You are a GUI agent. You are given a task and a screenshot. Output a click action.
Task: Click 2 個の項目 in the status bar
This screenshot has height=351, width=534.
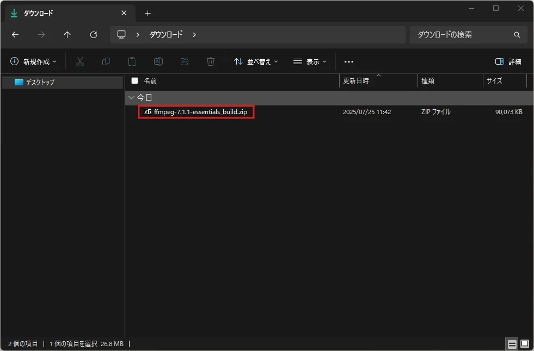tap(23, 344)
